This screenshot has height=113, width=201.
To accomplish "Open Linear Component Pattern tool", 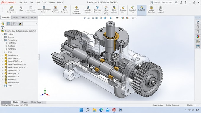I will 44,9.
